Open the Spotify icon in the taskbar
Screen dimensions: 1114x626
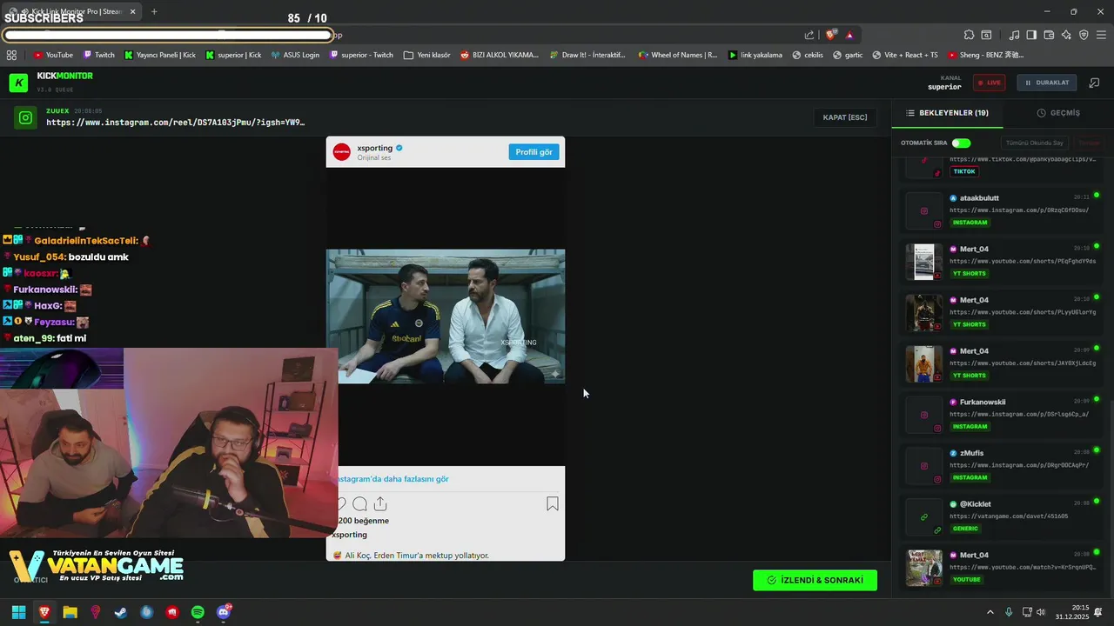click(x=198, y=612)
